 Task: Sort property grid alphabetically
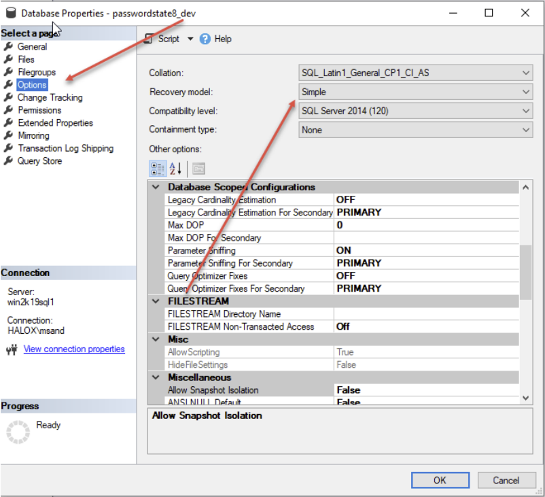[x=175, y=169]
